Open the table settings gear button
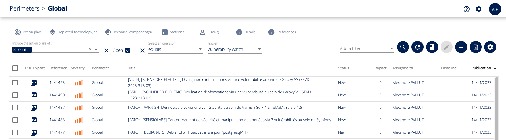506x140 pixels. pos(490,47)
